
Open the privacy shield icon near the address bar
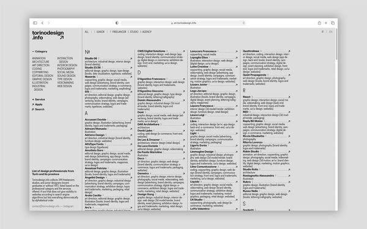coord(117,23)
